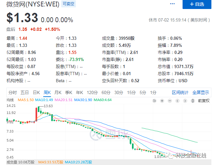Click the MA30:1.90 moving average legend
Image resolution: width=213 pixels, height=165 pixels.
(83, 100)
